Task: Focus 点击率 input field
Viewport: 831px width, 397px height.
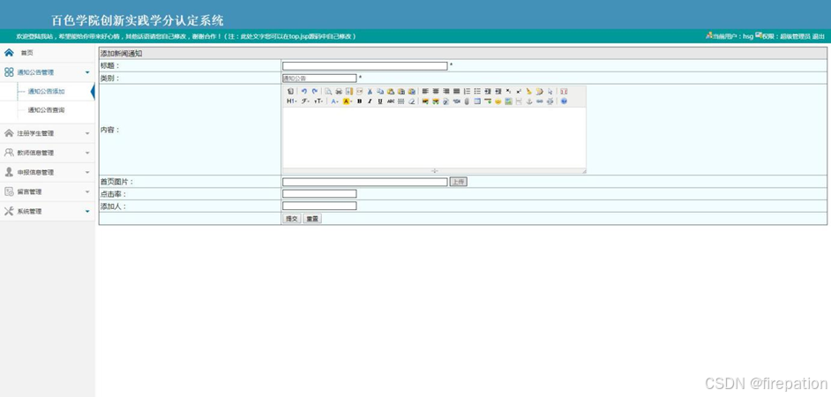Action: [x=319, y=194]
